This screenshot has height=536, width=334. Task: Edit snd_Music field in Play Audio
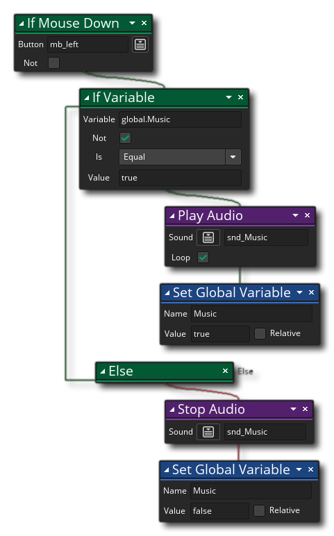click(266, 237)
